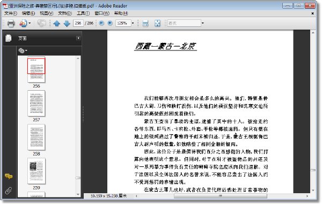
Task: Go to next page with down arrow
Action: [x=67, y=24]
